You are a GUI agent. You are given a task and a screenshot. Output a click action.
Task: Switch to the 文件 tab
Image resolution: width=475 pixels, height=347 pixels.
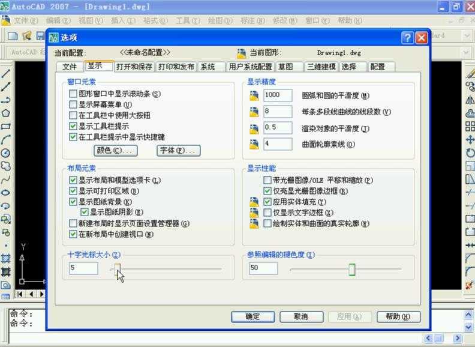coord(70,67)
